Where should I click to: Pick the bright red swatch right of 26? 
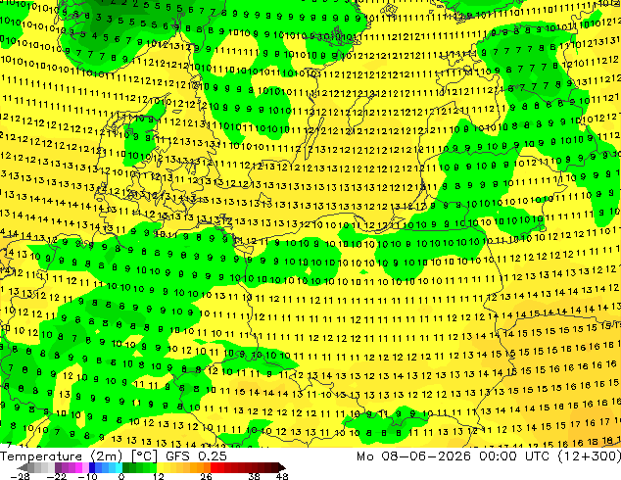(x=214, y=467)
